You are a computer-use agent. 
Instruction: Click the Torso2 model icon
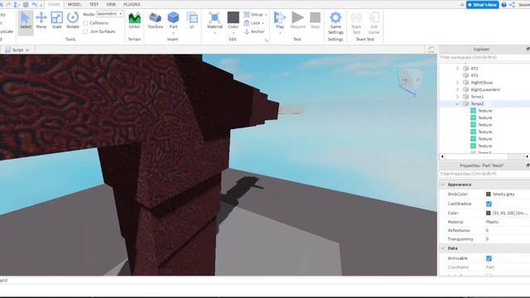(x=465, y=103)
